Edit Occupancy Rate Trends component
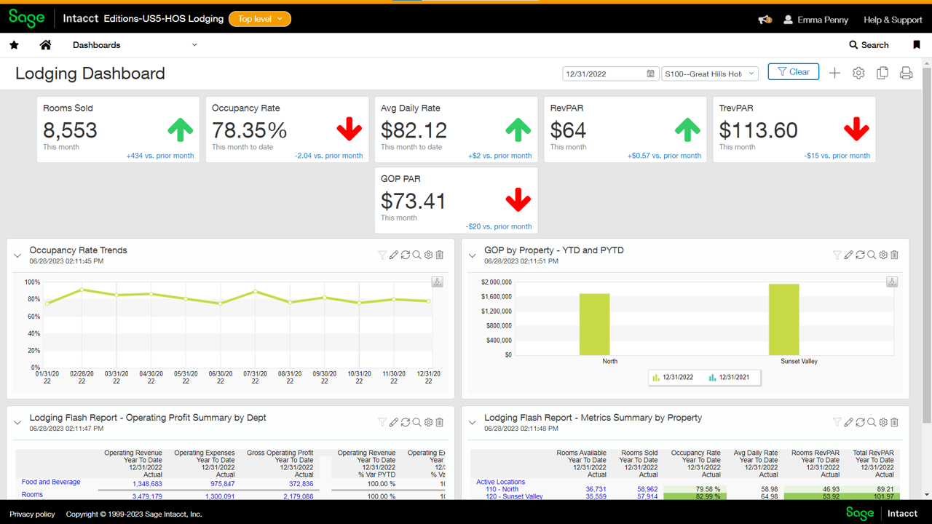Viewport: 932px width, 524px height. coord(394,255)
